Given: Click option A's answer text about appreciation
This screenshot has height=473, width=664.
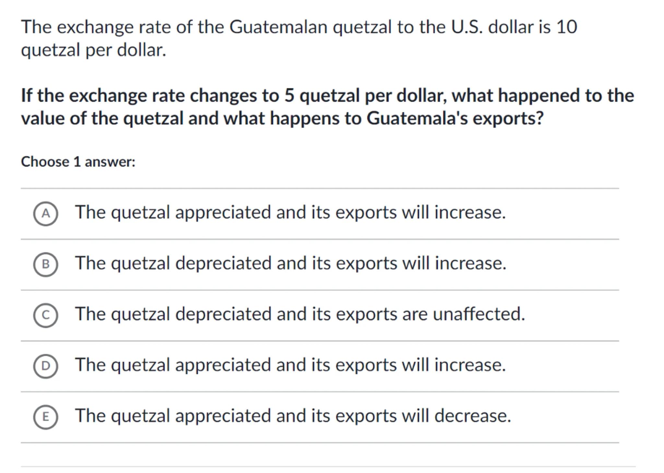Looking at the screenshot, I should [x=290, y=213].
